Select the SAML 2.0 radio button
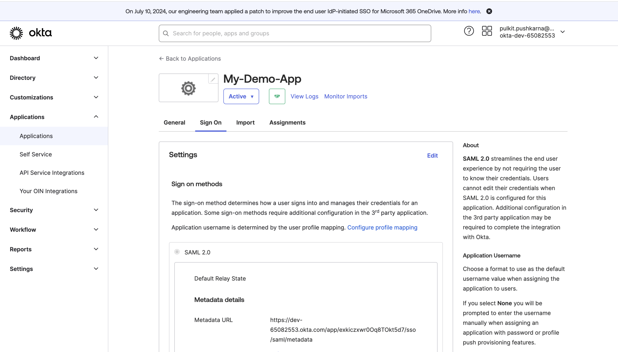This screenshot has width=618, height=352. tap(177, 252)
